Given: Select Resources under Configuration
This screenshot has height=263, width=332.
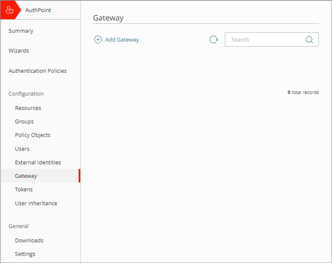Looking at the screenshot, I should pos(28,108).
